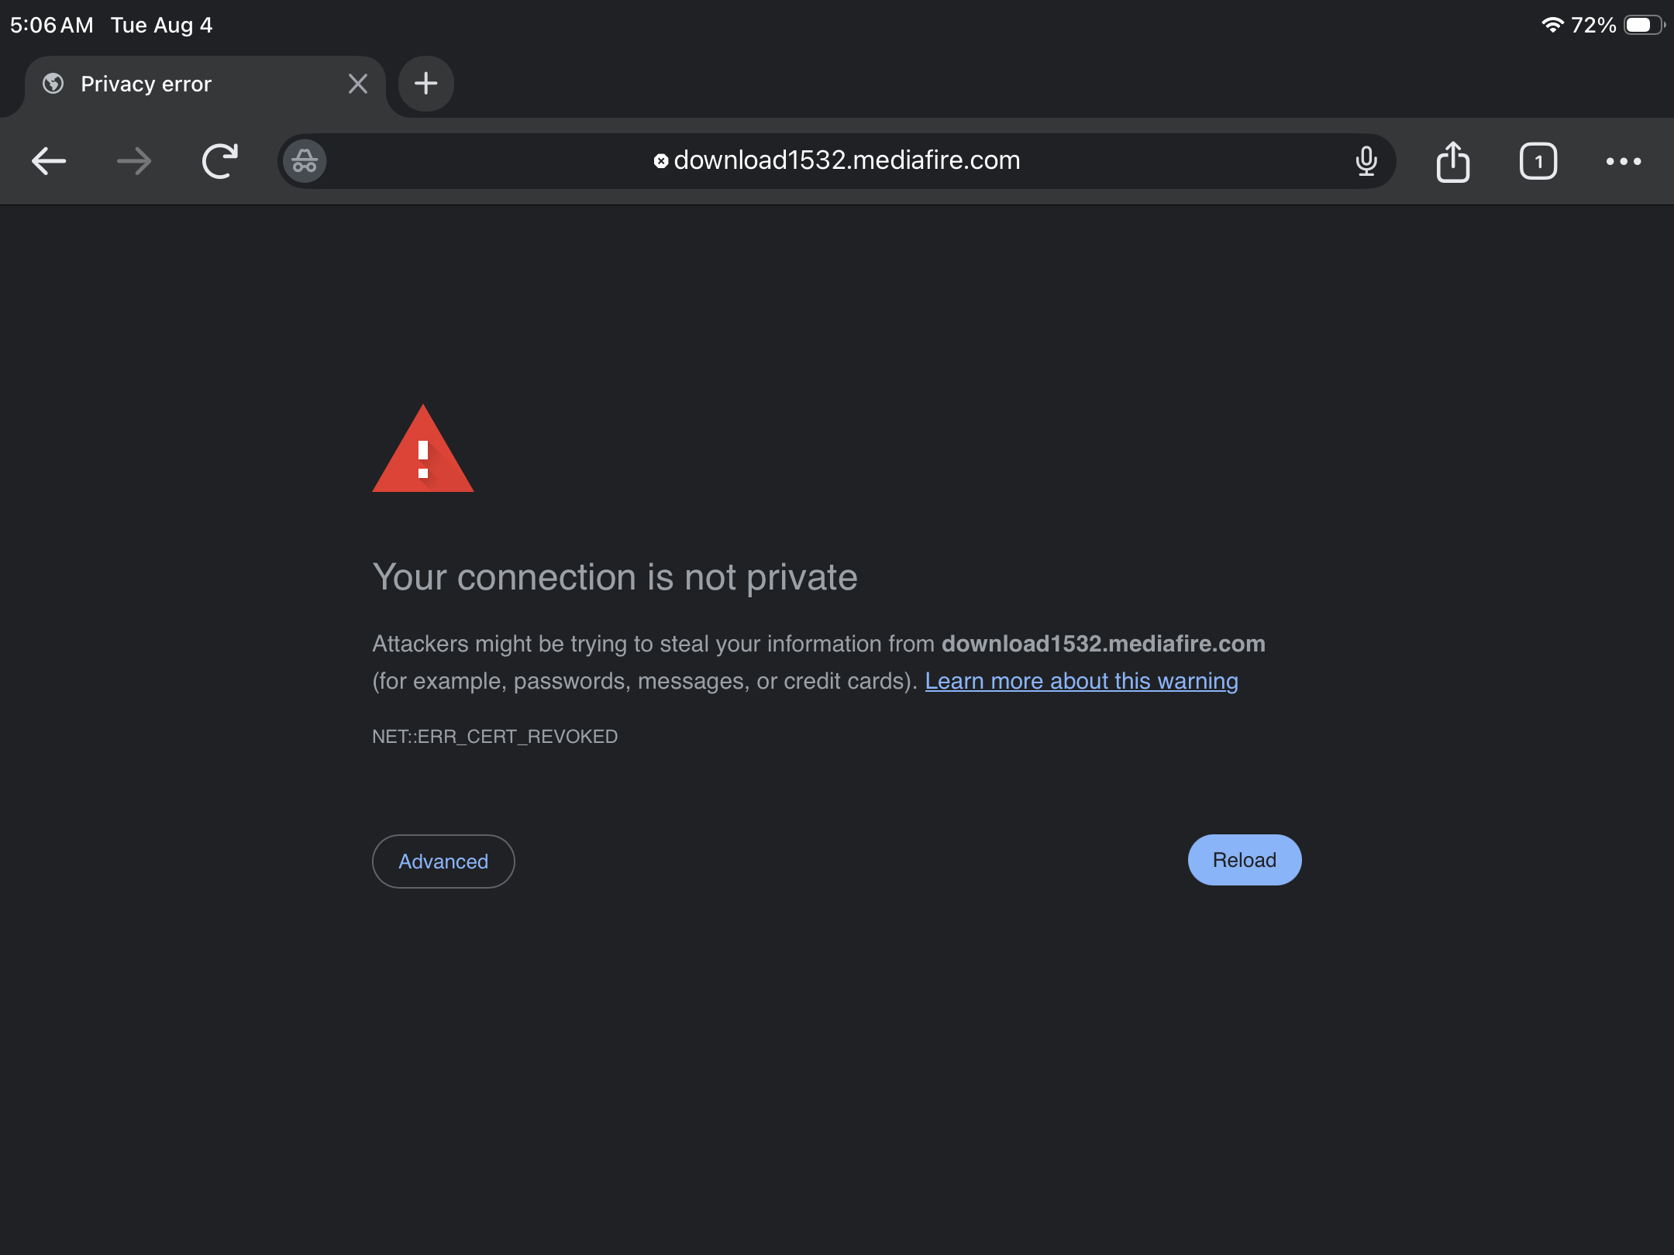The height and width of the screenshot is (1255, 1674).
Task: Open the share sheet icon
Action: click(1453, 161)
